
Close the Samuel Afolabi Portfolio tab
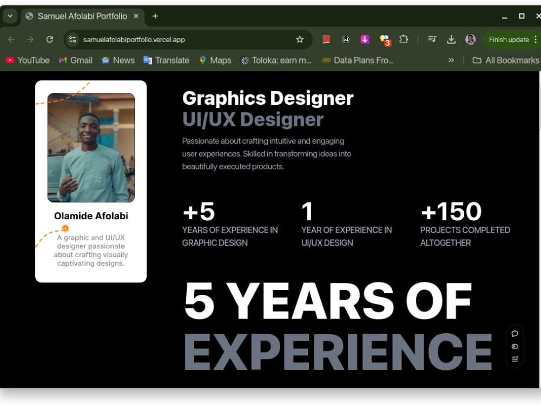[136, 16]
